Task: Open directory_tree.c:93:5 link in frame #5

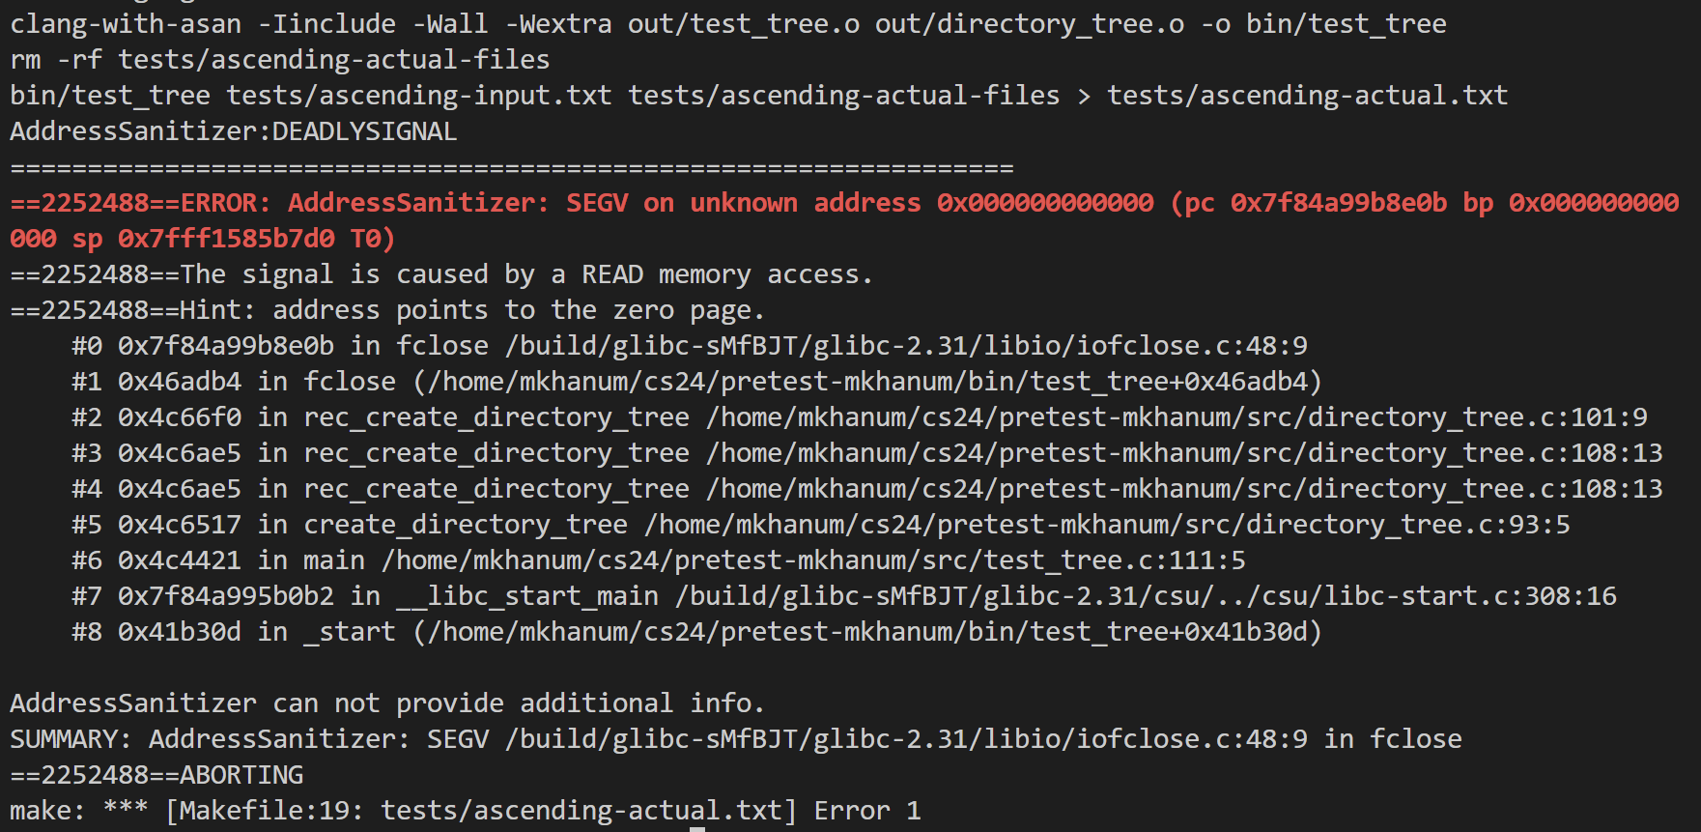Action: pyautogui.click(x=1107, y=525)
